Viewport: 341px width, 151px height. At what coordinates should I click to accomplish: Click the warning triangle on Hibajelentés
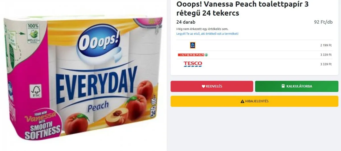point(242,101)
